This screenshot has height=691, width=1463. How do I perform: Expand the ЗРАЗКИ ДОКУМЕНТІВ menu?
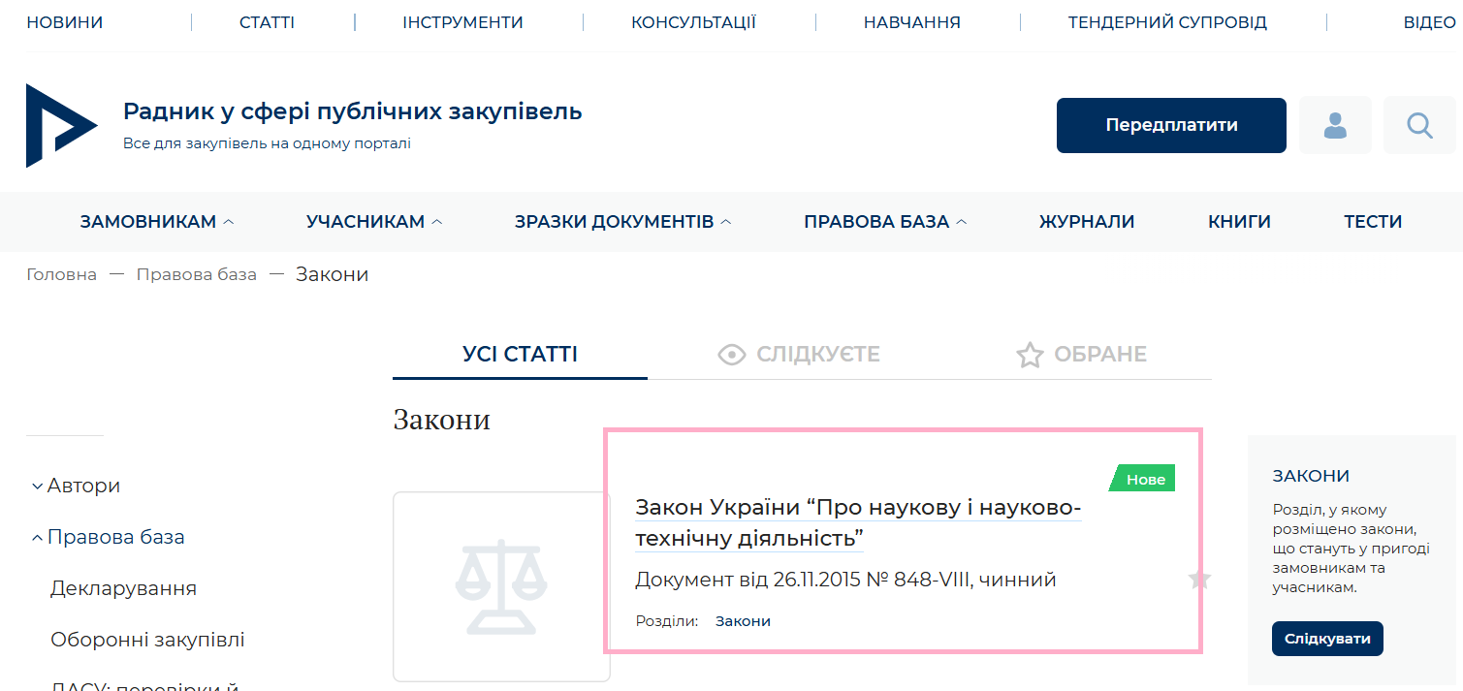coord(622,222)
